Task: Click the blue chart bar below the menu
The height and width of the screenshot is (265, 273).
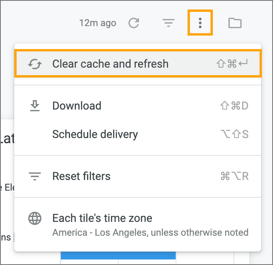Action: (x=118, y=256)
